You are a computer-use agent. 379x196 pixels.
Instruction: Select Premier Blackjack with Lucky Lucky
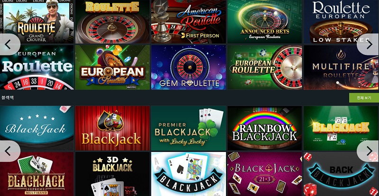click(189, 128)
